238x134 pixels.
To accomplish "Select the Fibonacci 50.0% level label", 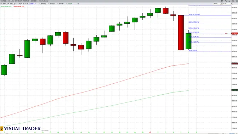I will [x=194, y=32].
